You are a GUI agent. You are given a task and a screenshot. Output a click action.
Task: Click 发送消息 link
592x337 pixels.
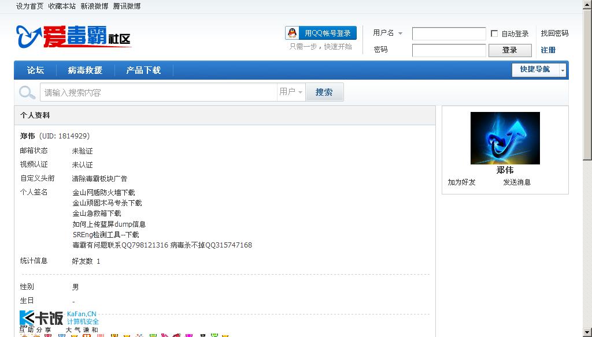point(517,182)
